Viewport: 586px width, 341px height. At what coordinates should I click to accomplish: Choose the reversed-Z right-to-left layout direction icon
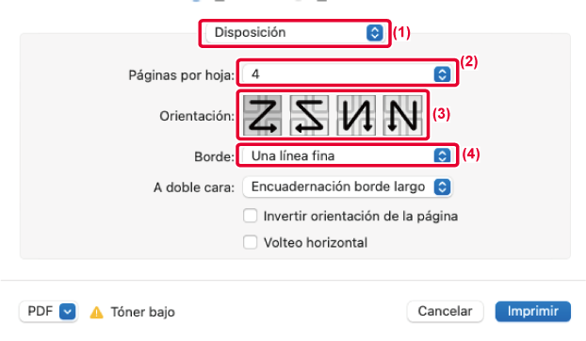309,115
